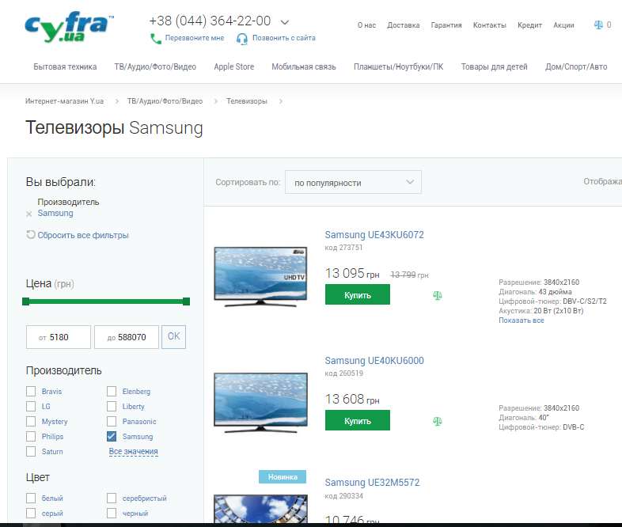Screen dimensions: 622x527
Task: Open Samsung UE40KU6000 product title
Action: point(374,361)
